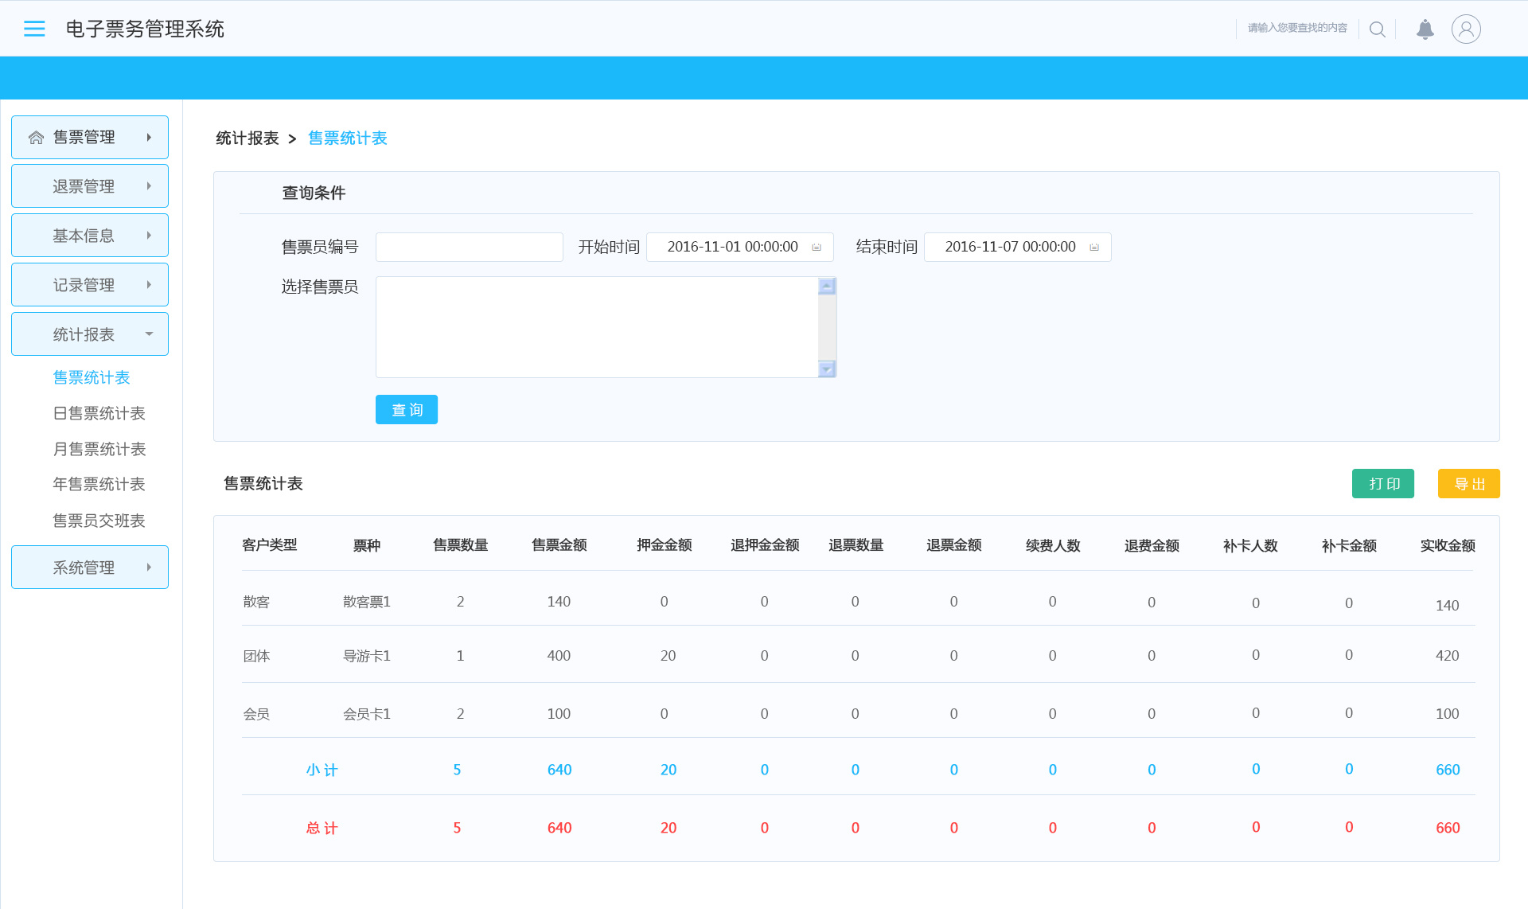The height and width of the screenshot is (909, 1528).
Task: Open the 日售票统计表 report
Action: [x=99, y=412]
